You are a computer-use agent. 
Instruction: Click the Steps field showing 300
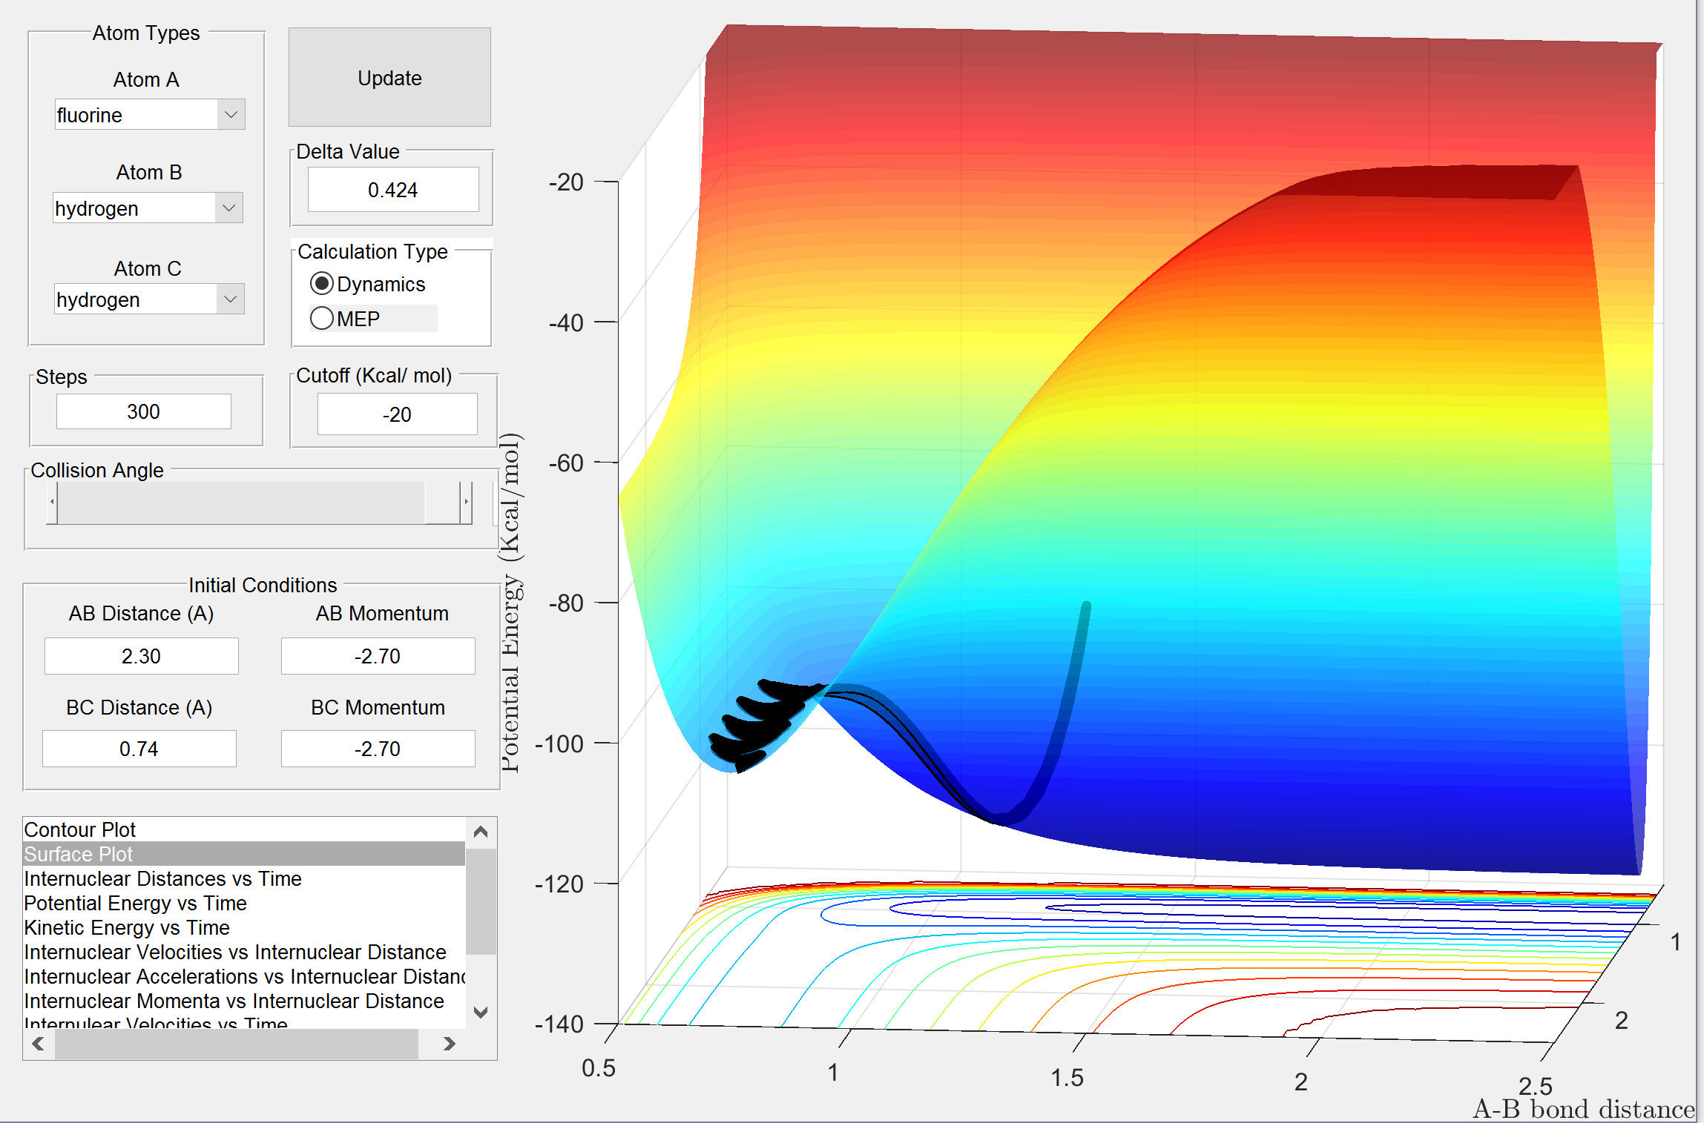click(x=143, y=411)
